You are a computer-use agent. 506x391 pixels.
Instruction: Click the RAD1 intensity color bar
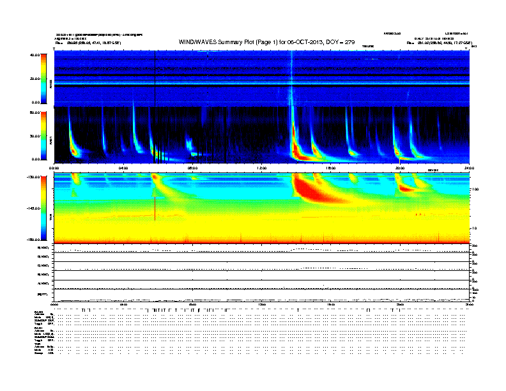coord(43,136)
